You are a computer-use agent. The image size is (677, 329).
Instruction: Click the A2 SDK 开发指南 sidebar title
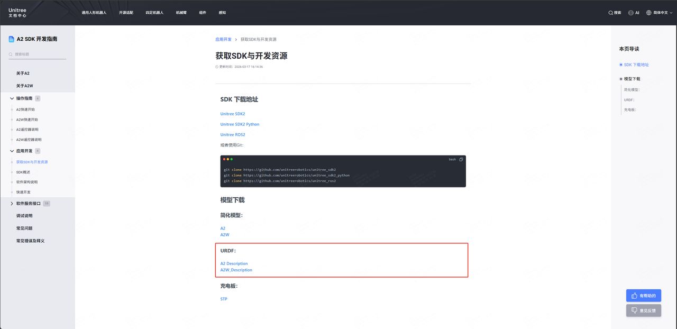pyautogui.click(x=37, y=39)
